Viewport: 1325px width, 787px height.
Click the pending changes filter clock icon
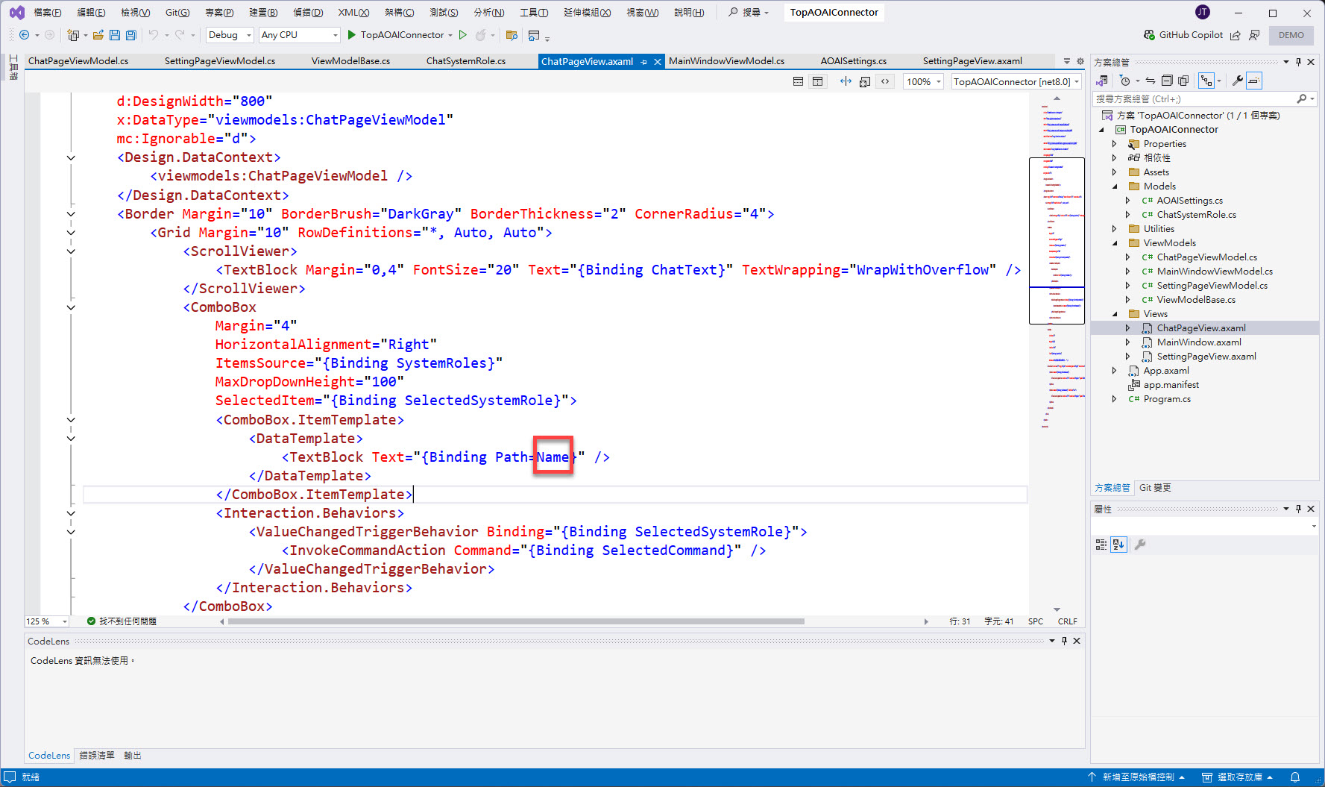click(x=1125, y=81)
